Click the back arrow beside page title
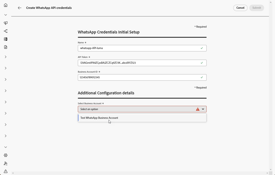This screenshot has width=275, height=175. [19, 8]
